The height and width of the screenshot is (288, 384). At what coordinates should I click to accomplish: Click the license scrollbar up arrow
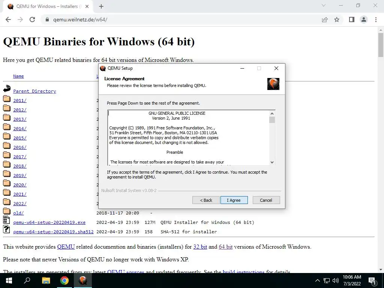click(272, 114)
